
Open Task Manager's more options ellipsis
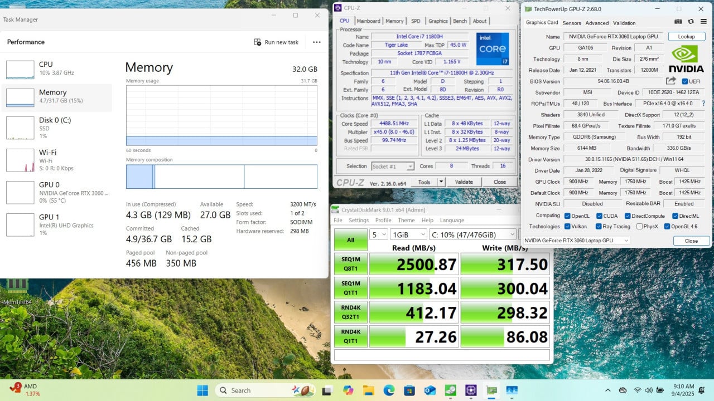[317, 42]
